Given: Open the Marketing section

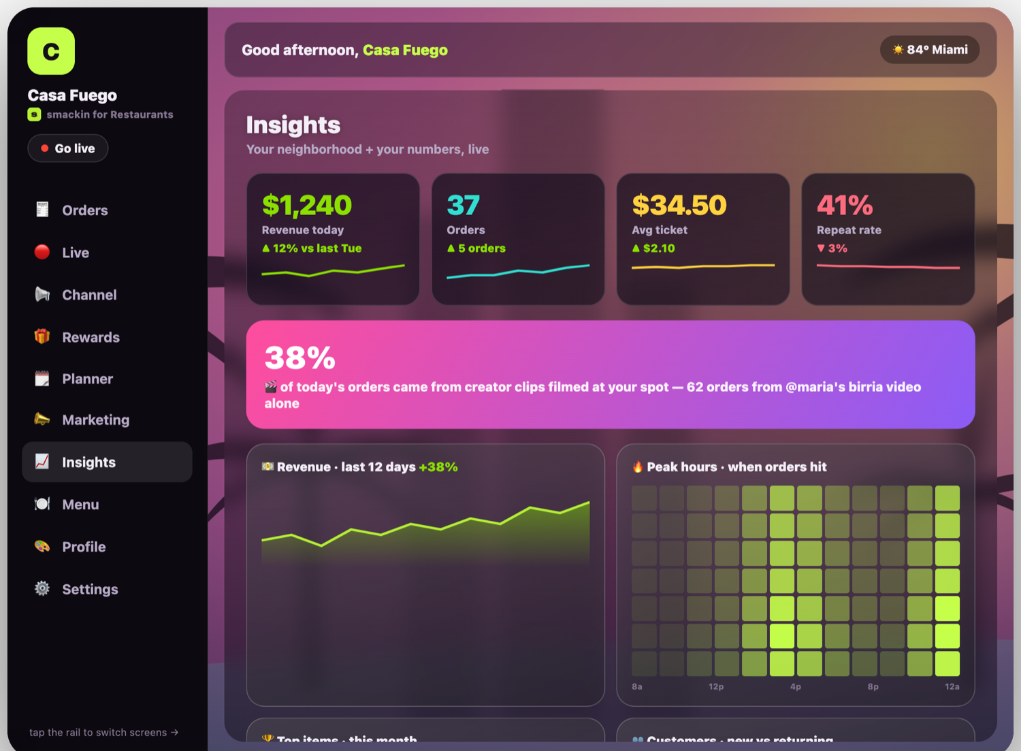Looking at the screenshot, I should 107,419.
